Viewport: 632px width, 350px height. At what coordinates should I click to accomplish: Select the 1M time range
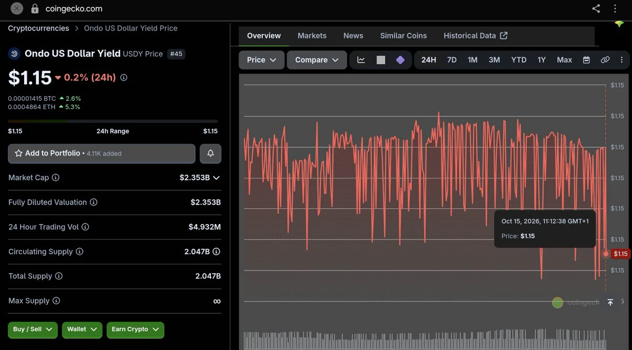[473, 60]
